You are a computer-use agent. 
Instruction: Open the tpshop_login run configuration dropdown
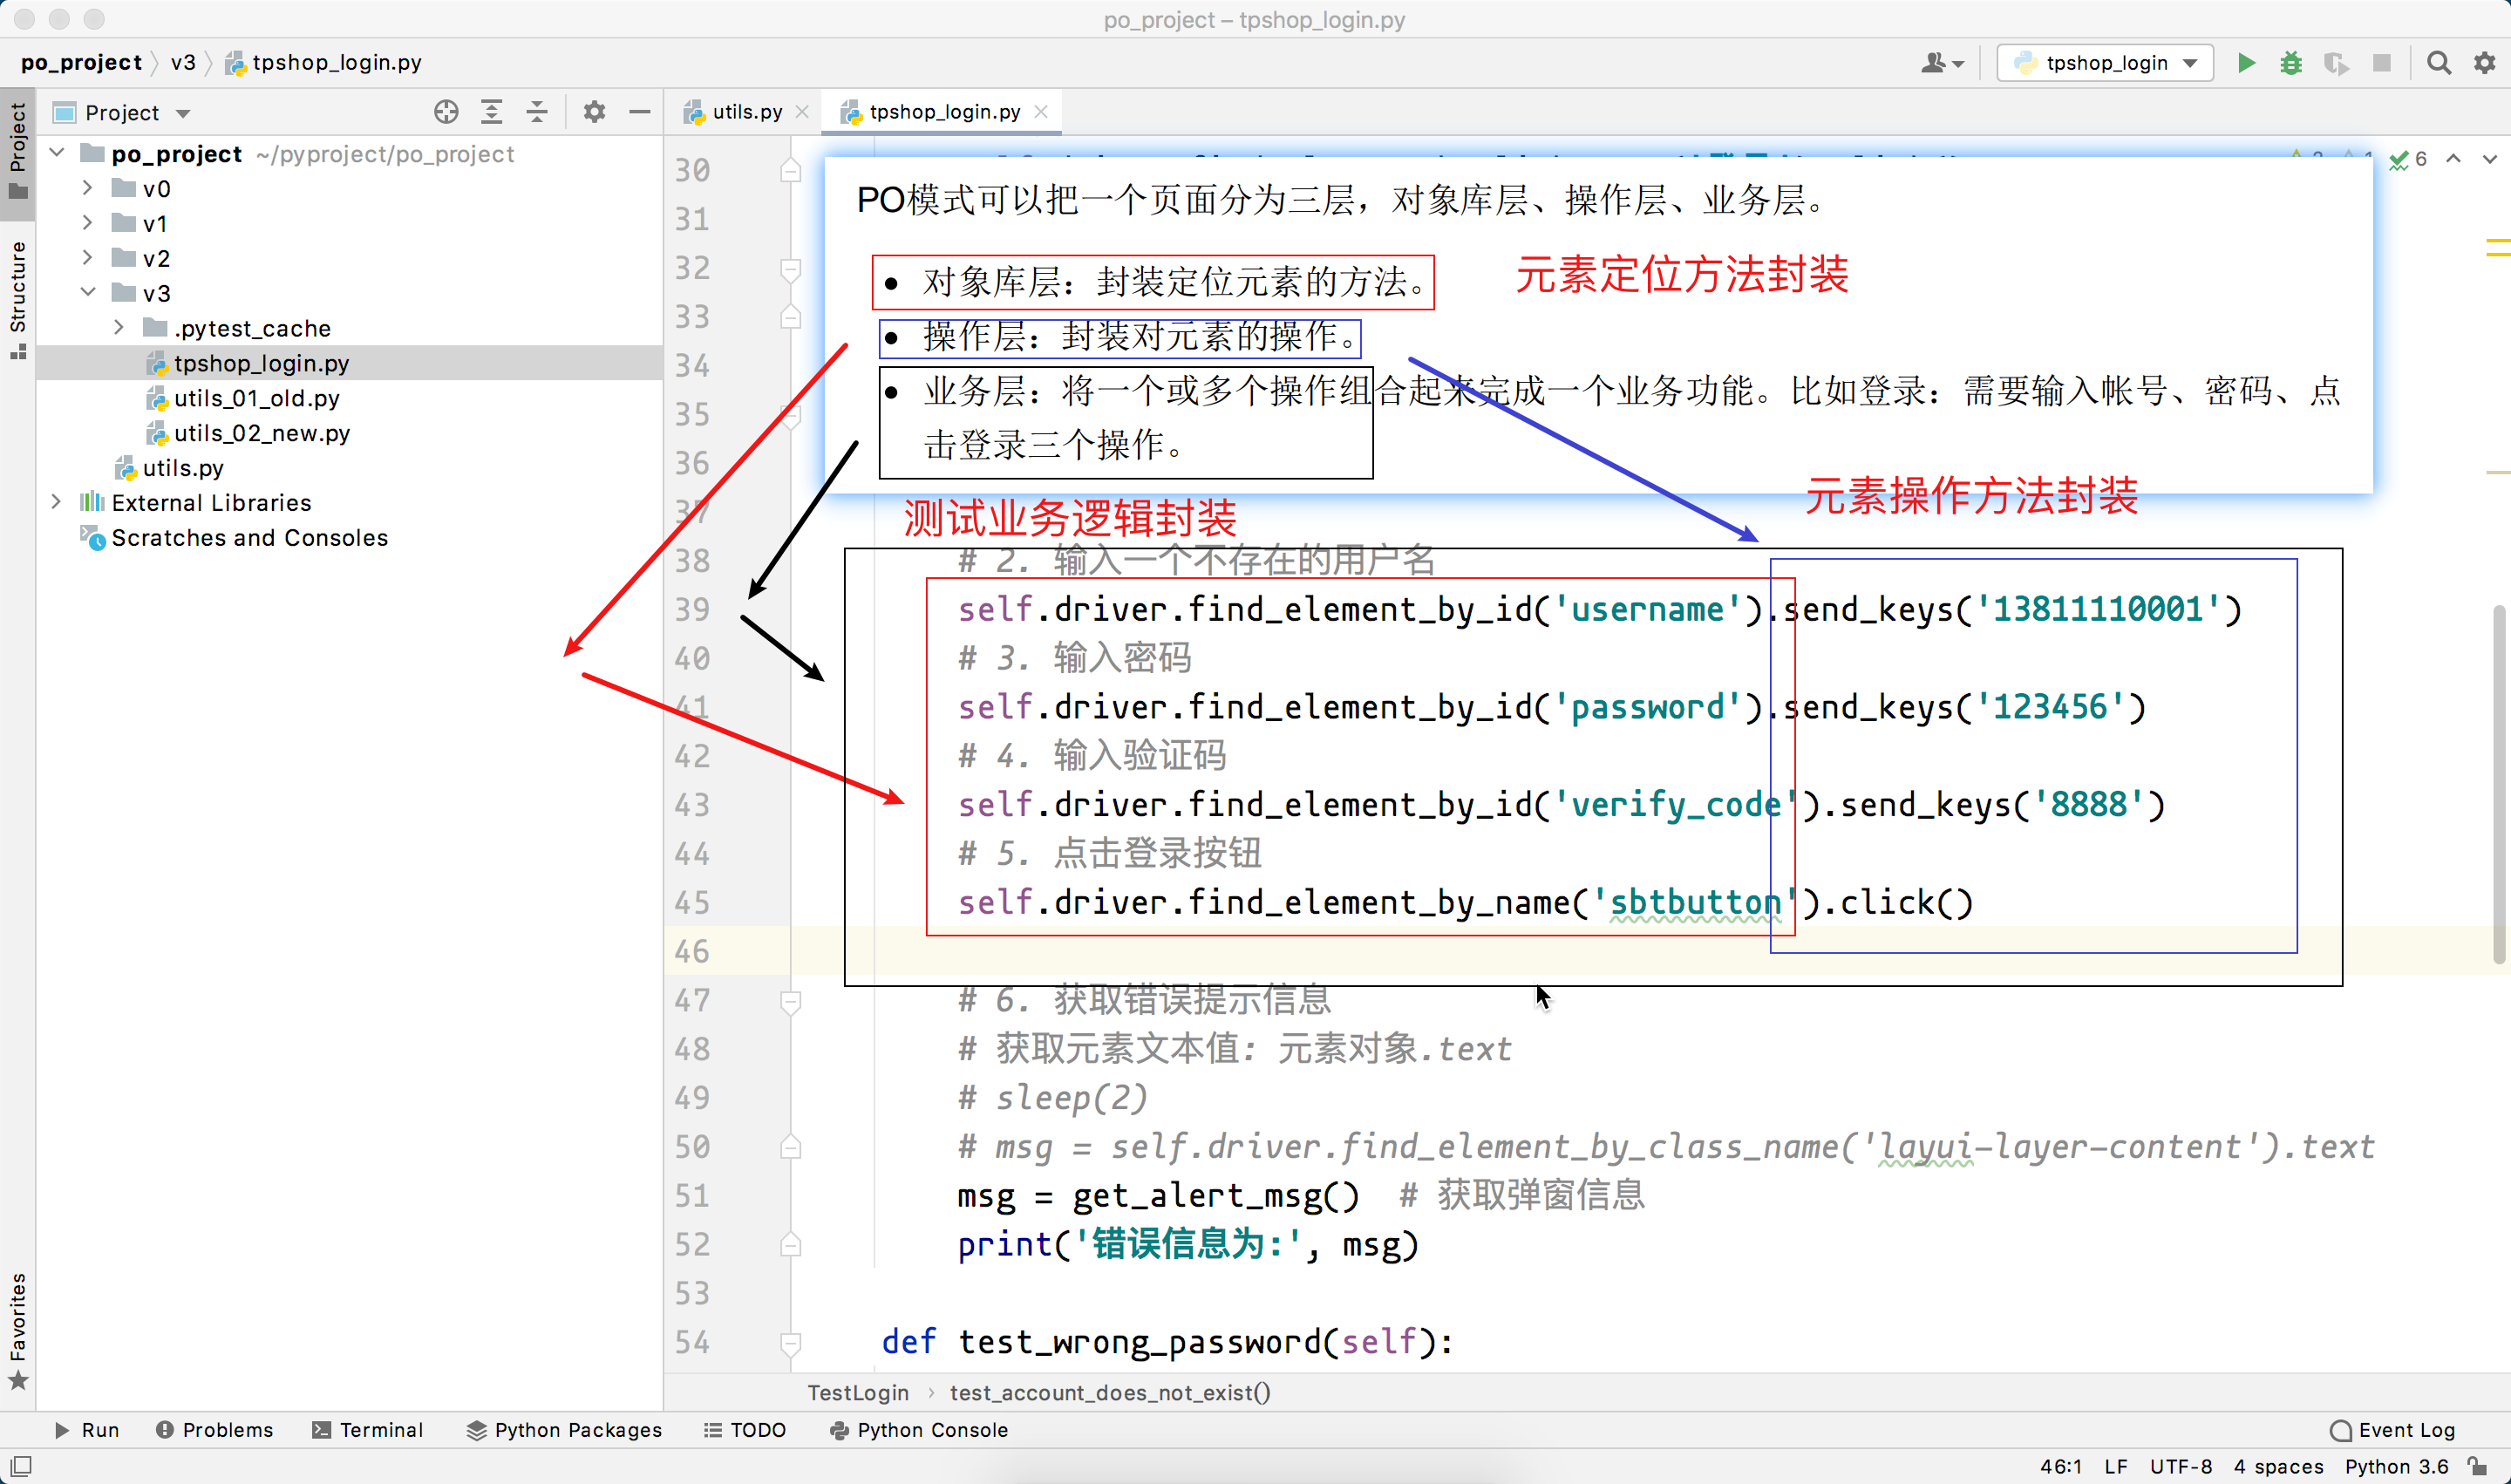point(2106,63)
